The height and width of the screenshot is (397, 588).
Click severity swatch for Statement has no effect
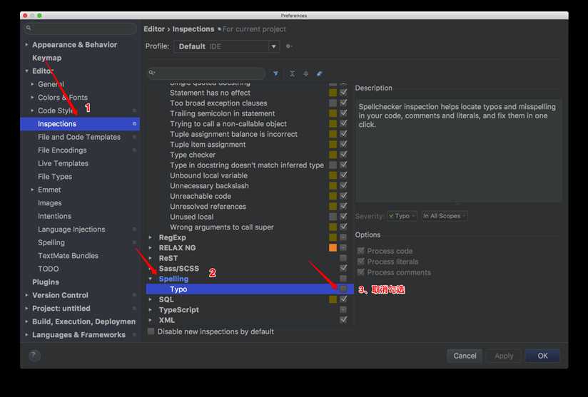[333, 92]
